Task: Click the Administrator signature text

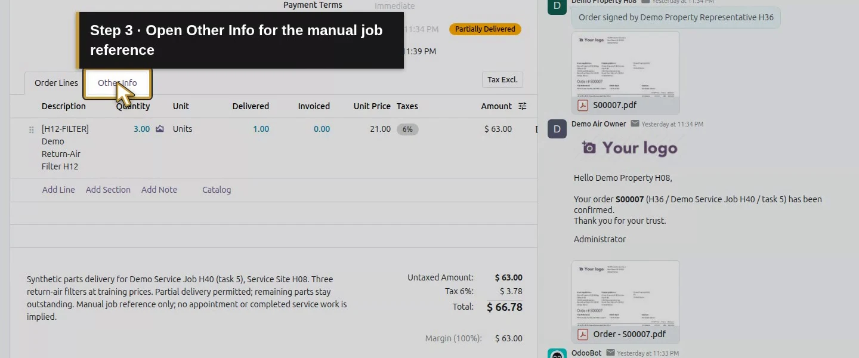Action: click(600, 239)
